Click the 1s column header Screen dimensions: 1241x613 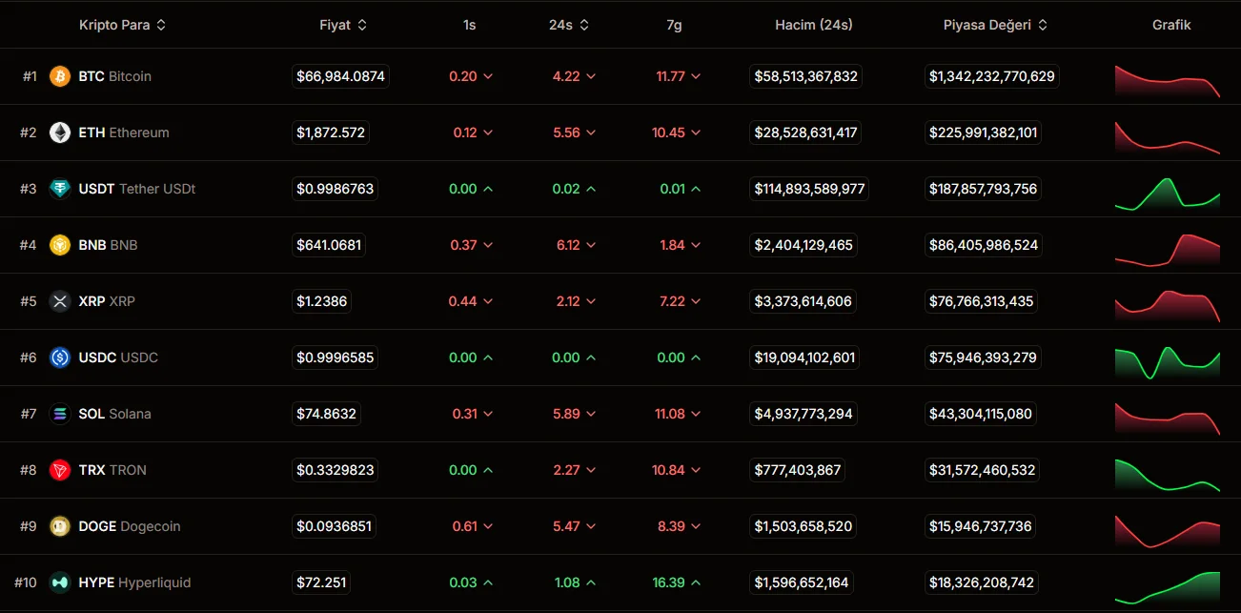tap(469, 25)
